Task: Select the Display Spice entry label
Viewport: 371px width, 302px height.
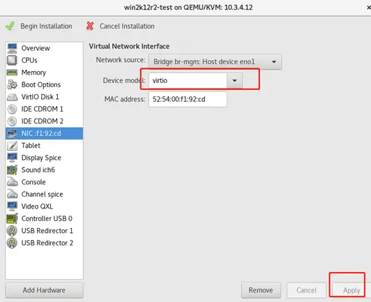Action: click(x=41, y=158)
